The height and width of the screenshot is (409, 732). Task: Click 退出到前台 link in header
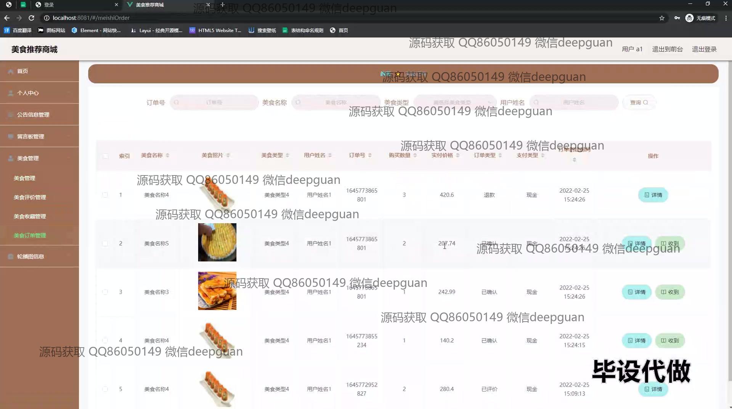667,49
